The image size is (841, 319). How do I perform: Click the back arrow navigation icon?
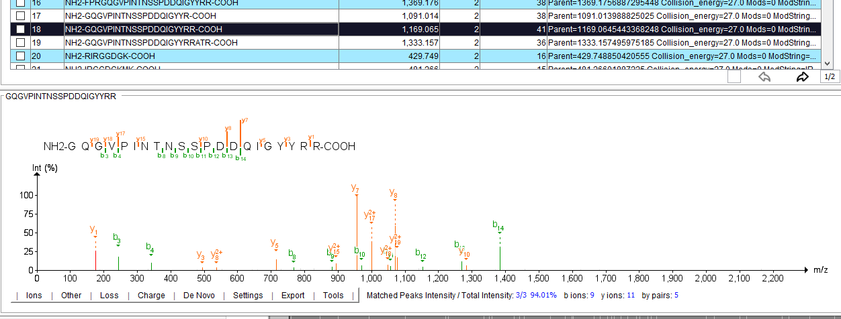(x=764, y=77)
